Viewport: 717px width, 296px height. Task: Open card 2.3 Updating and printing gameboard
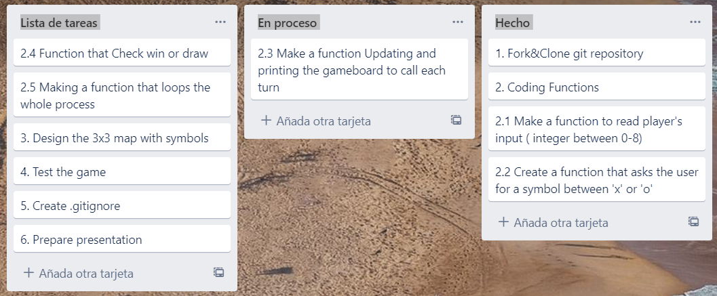click(x=360, y=70)
